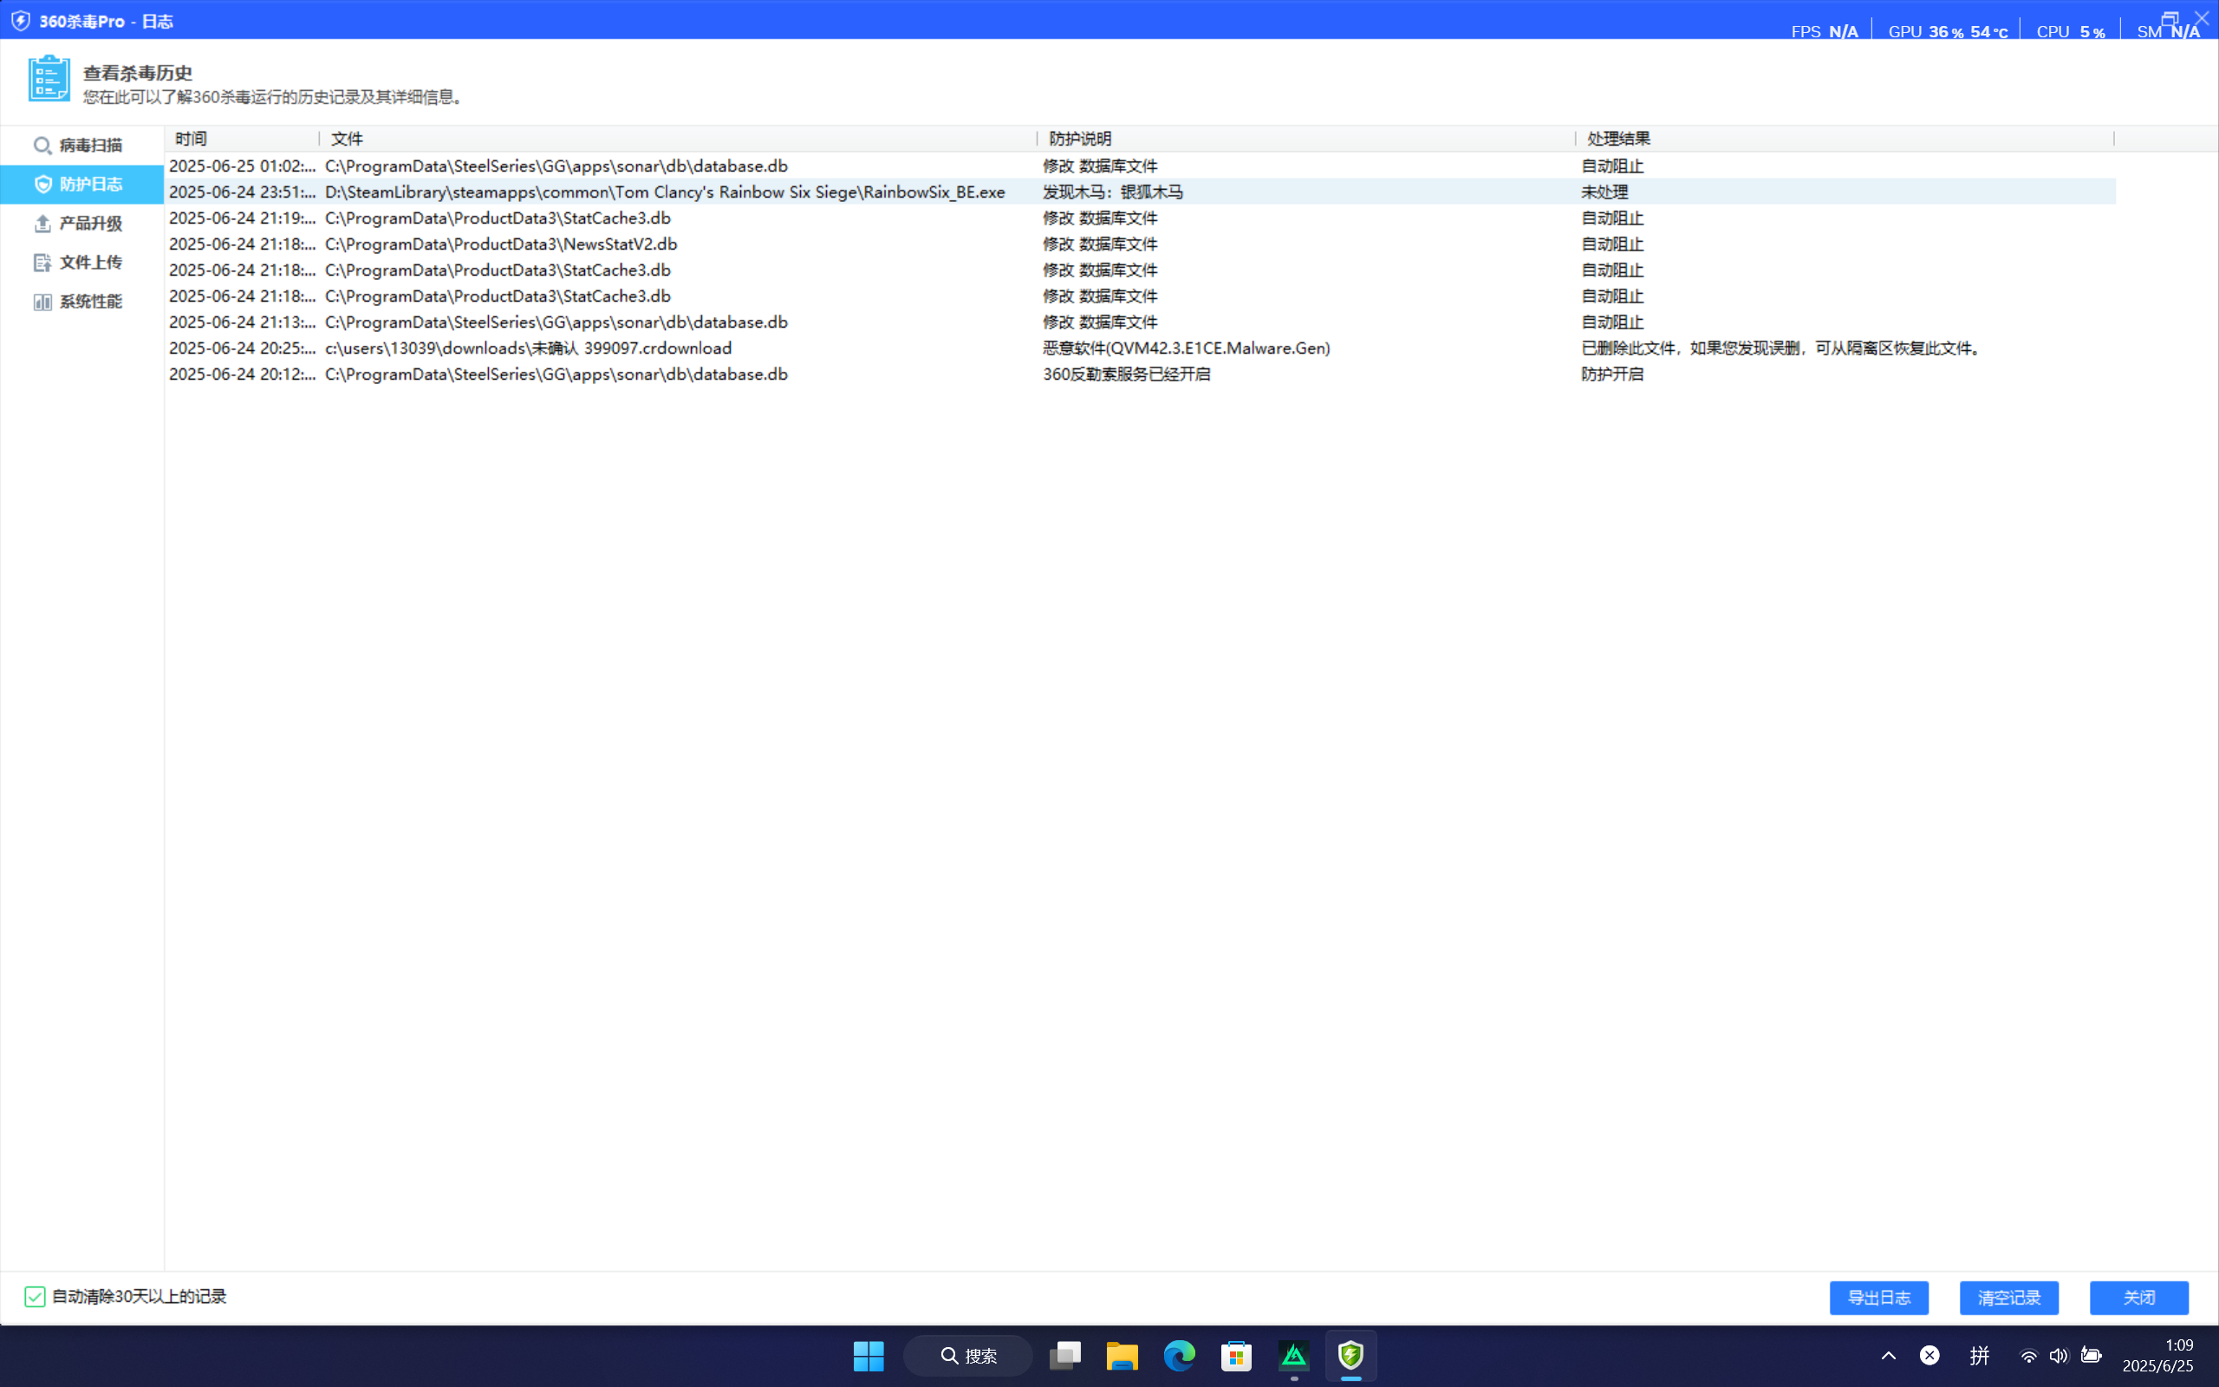Click the 360 antivirus shield taskbar icon
This screenshot has width=2219, height=1387.
click(x=1350, y=1355)
